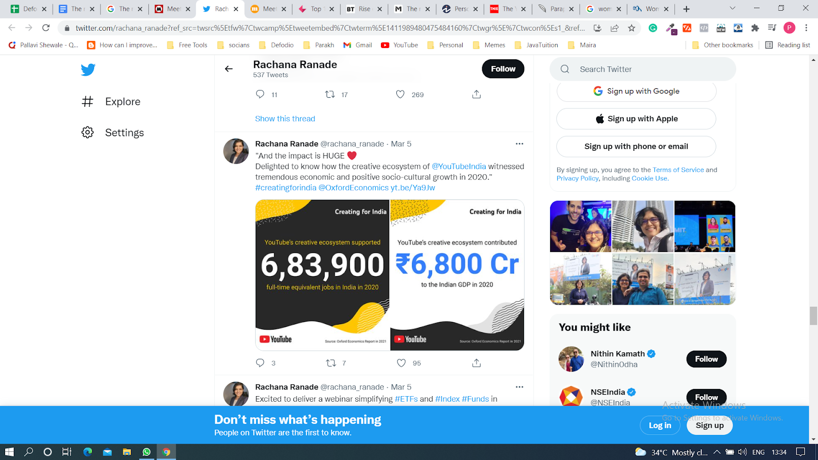
Task: Retweet the tweet with 17 retweets
Action: point(330,95)
